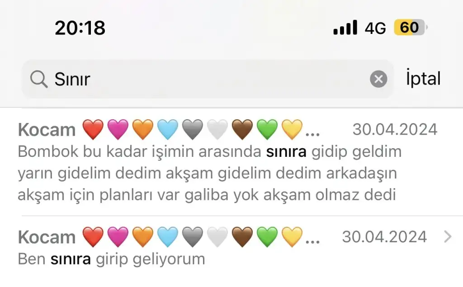Viewport: 463px width, 287px height.
Task: Click inside the search field containing Sınır
Action: 208,79
